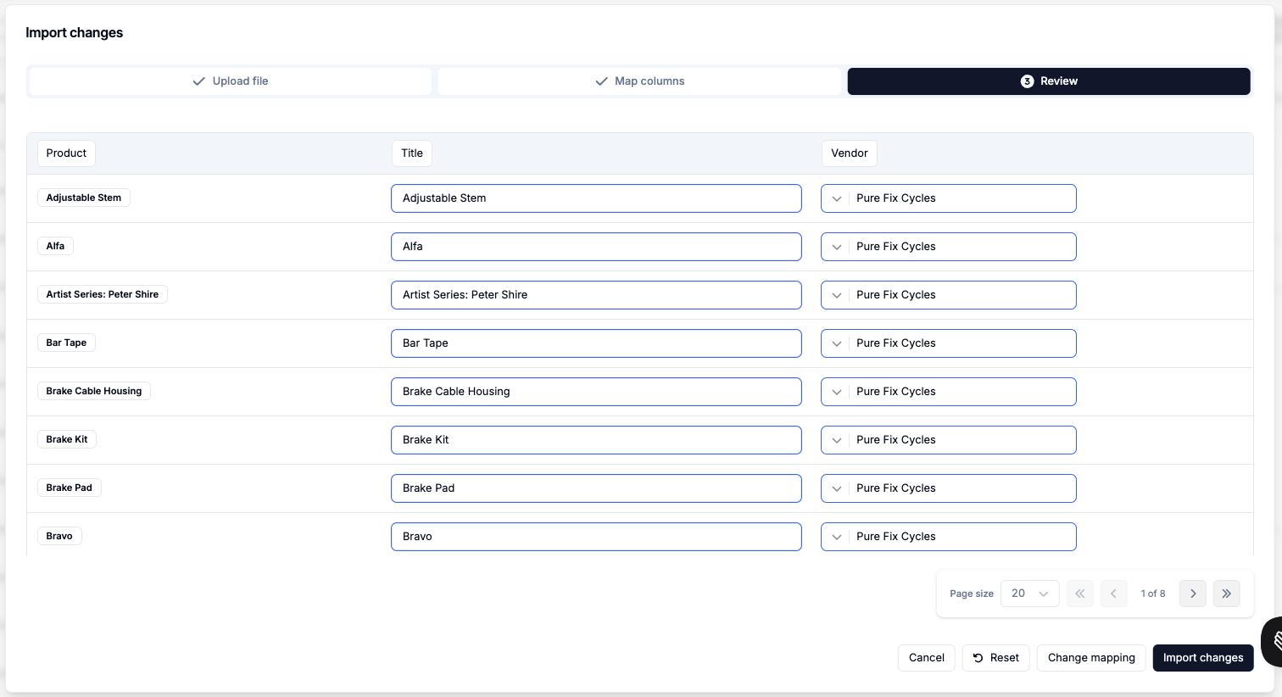Jump to the last page of results

1226,594
